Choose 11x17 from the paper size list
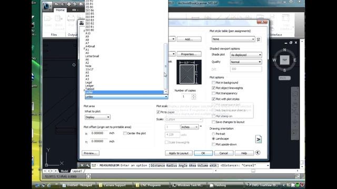The height and width of the screenshot is (189, 337). click(x=89, y=69)
